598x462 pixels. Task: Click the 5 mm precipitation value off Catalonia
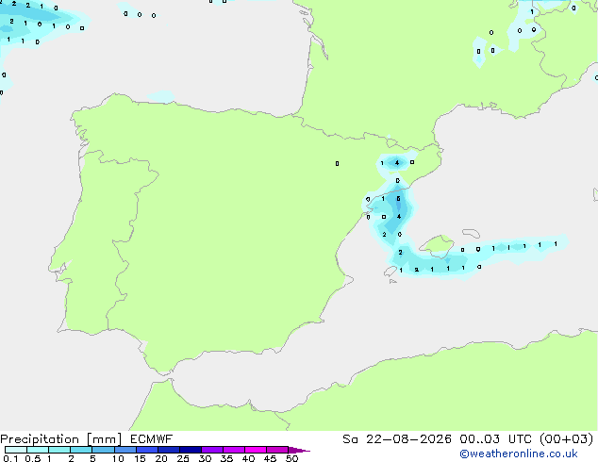[x=399, y=199]
